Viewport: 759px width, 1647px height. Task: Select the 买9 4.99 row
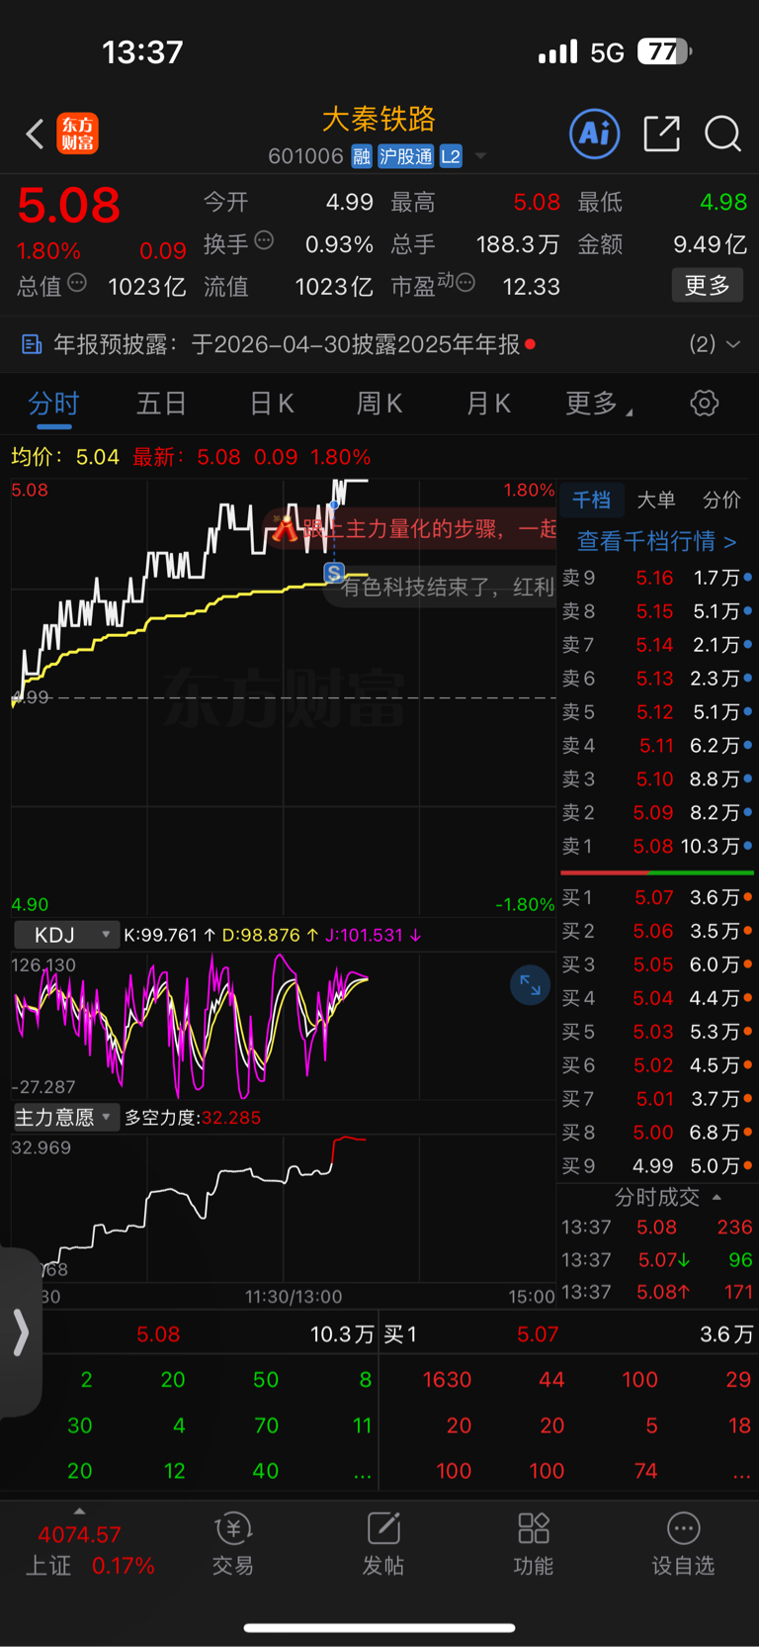coord(656,1166)
